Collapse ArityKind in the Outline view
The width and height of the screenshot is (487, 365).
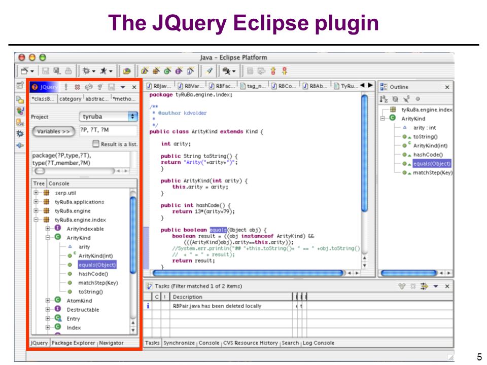point(382,118)
